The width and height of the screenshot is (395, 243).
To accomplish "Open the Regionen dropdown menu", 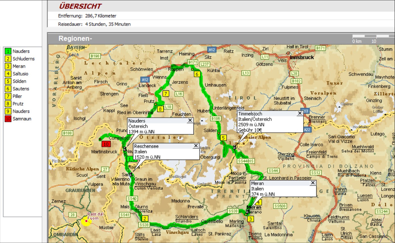I will (x=75, y=39).
